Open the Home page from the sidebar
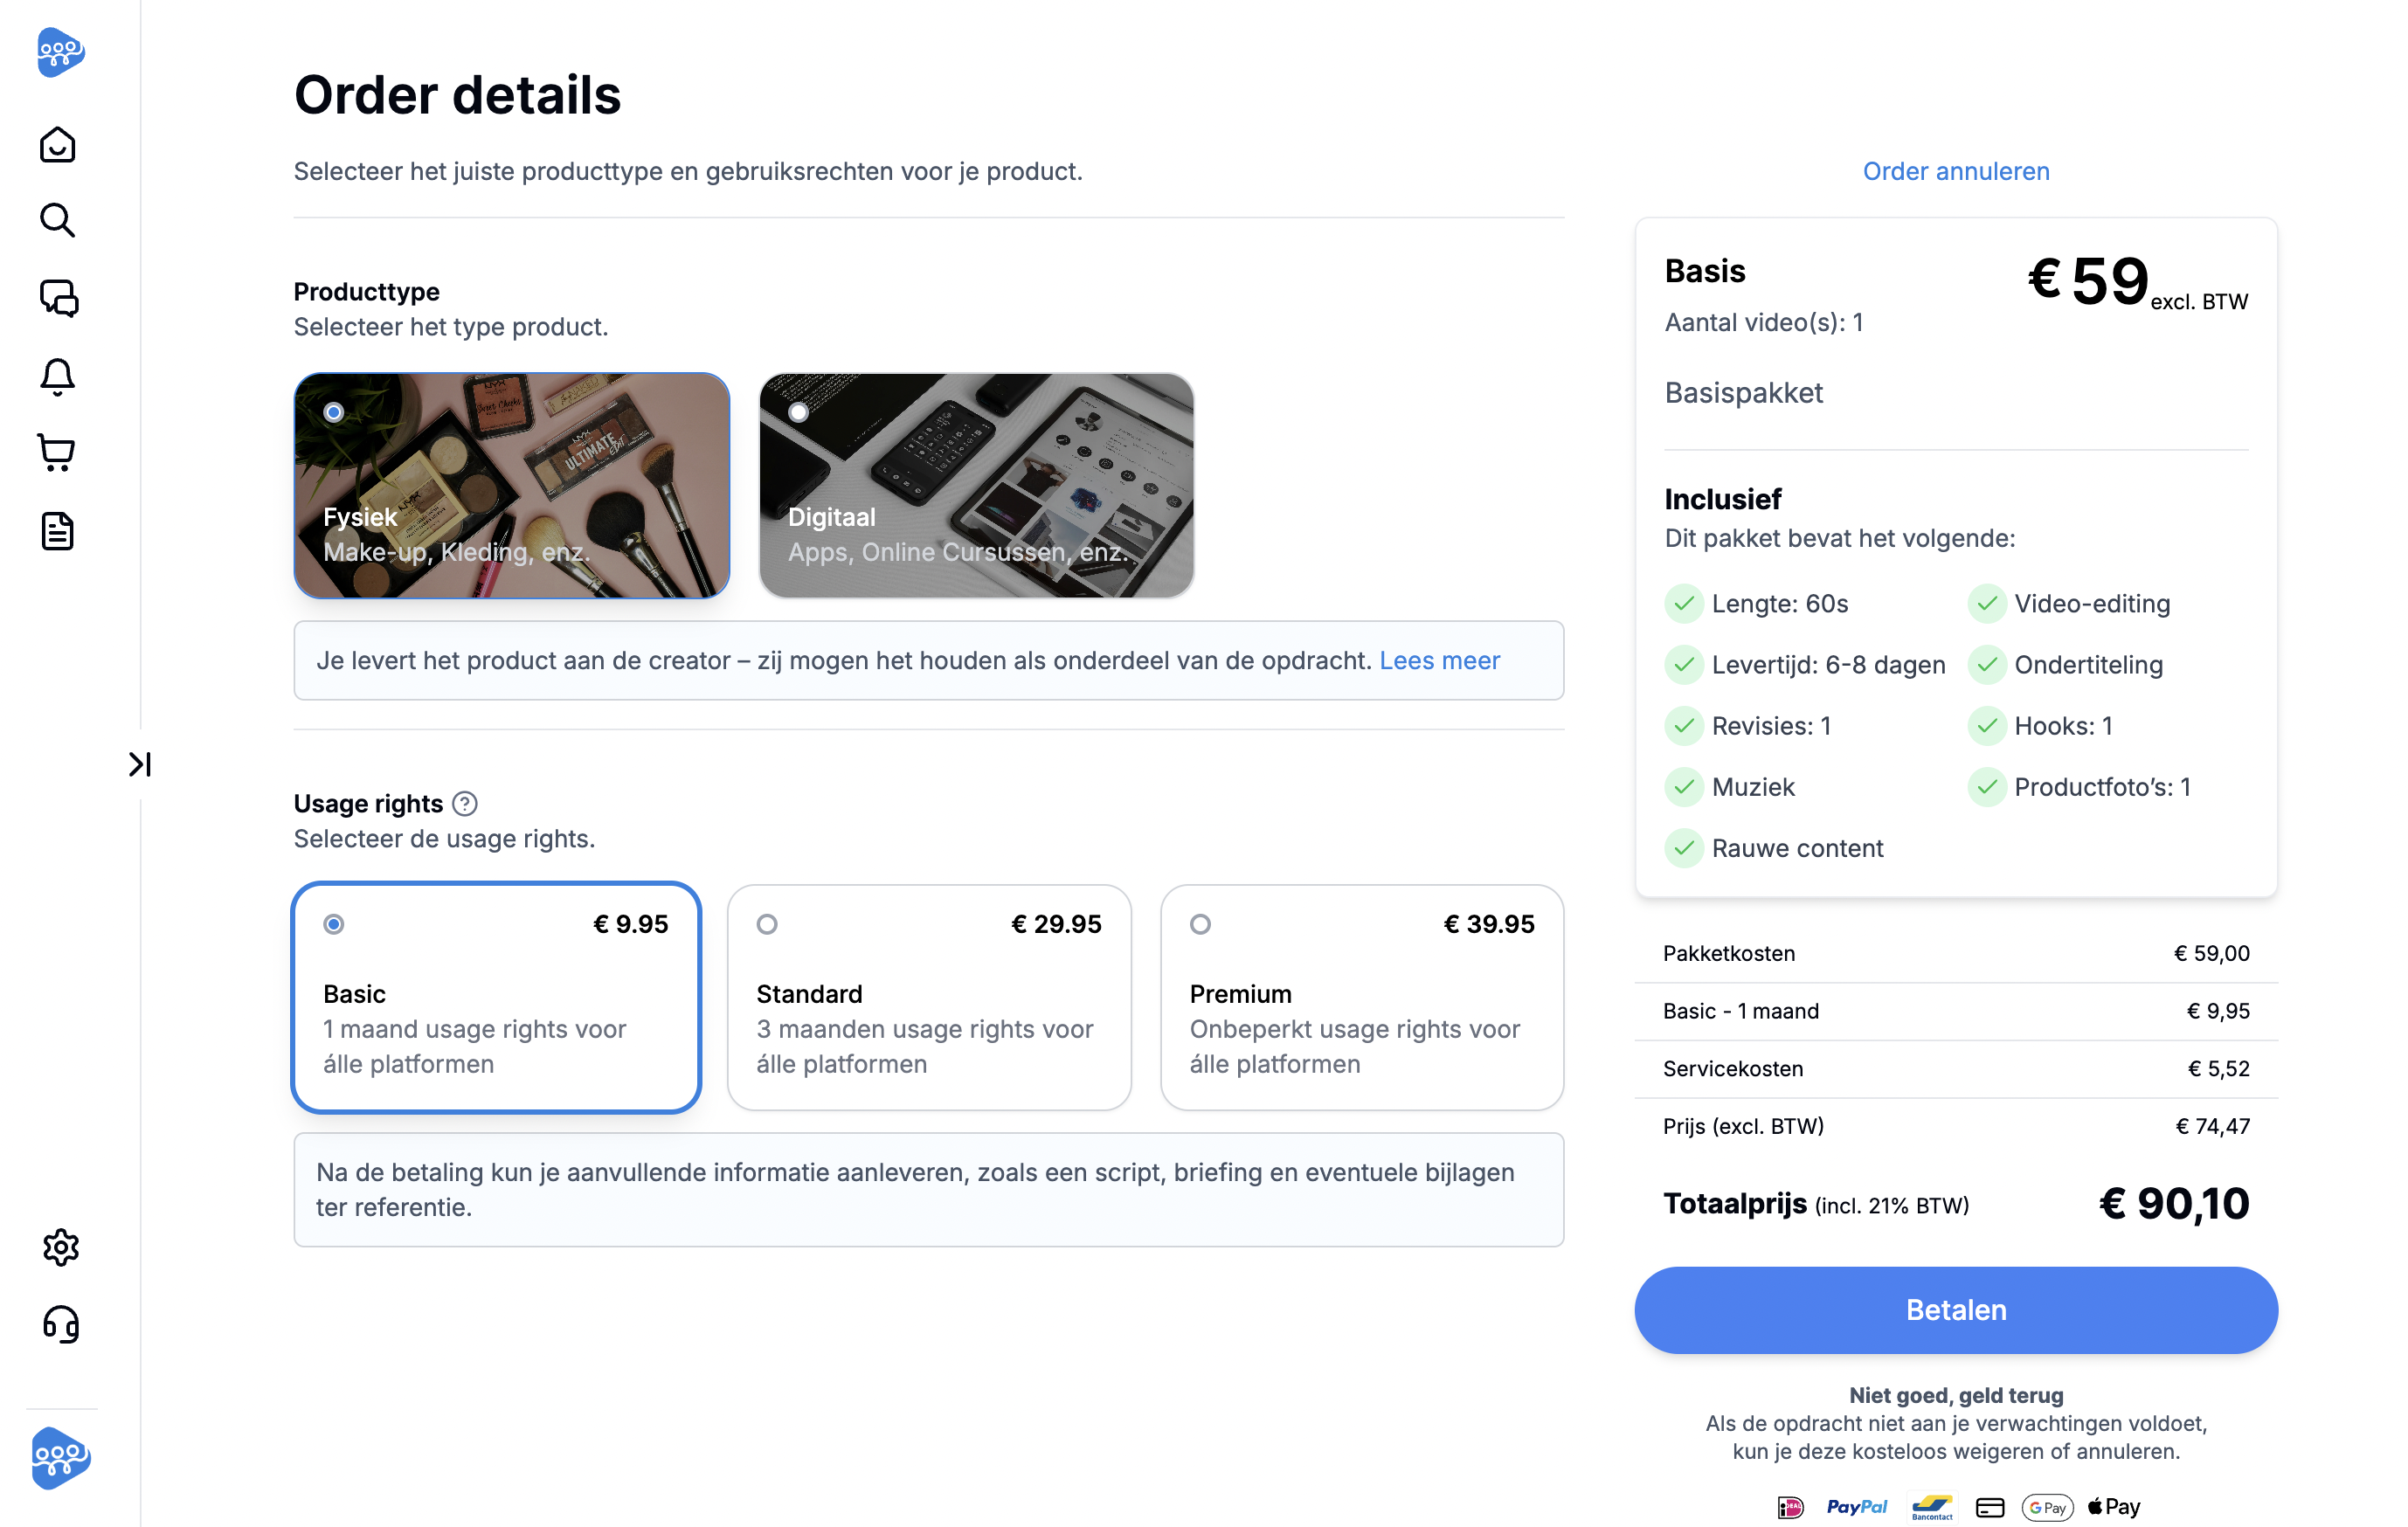The image size is (2408, 1527). click(58, 145)
